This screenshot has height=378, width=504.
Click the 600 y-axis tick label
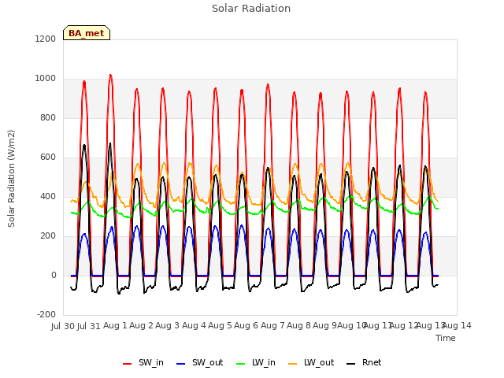(x=48, y=157)
